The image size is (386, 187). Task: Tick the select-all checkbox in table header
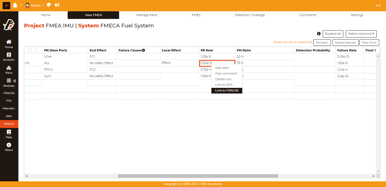pyautogui.click(x=30, y=50)
